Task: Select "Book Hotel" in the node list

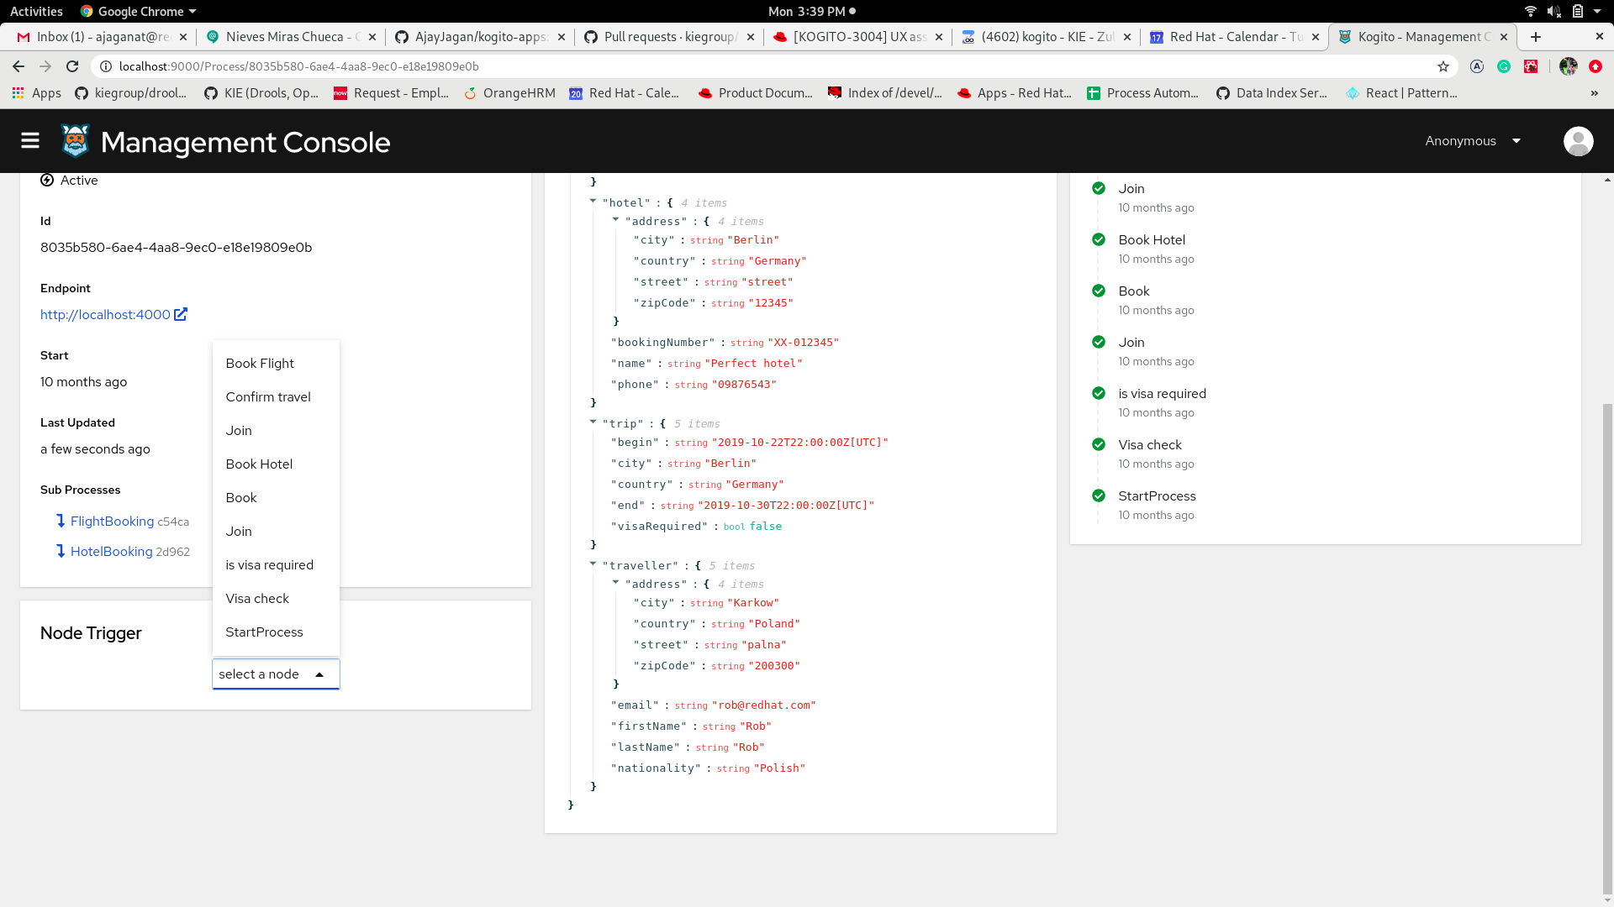Action: point(259,464)
